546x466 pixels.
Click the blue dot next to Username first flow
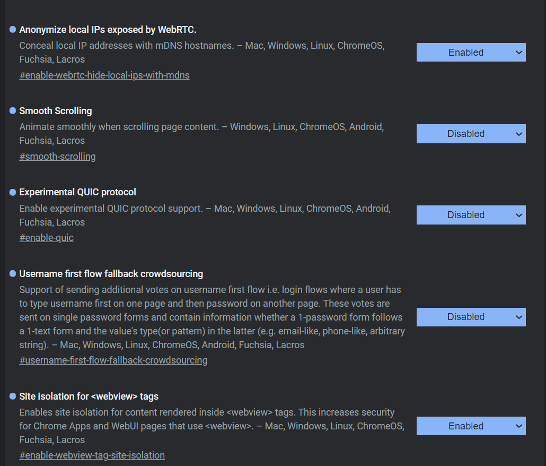(x=13, y=274)
